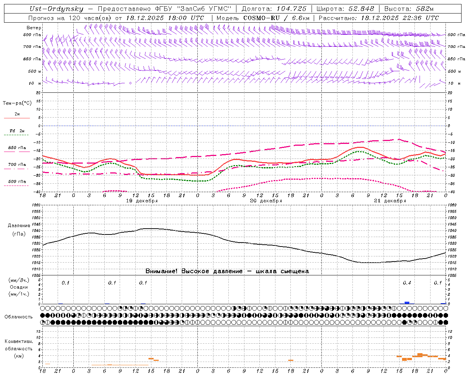
Task: Click the station name Ust-Ordynsky in header
Action: pos(56,9)
